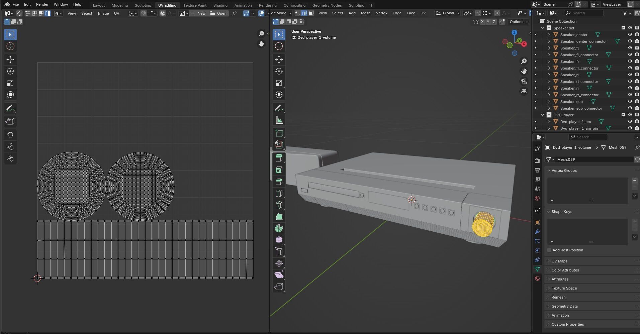
Task: Open the Render menu
Action: [42, 4]
